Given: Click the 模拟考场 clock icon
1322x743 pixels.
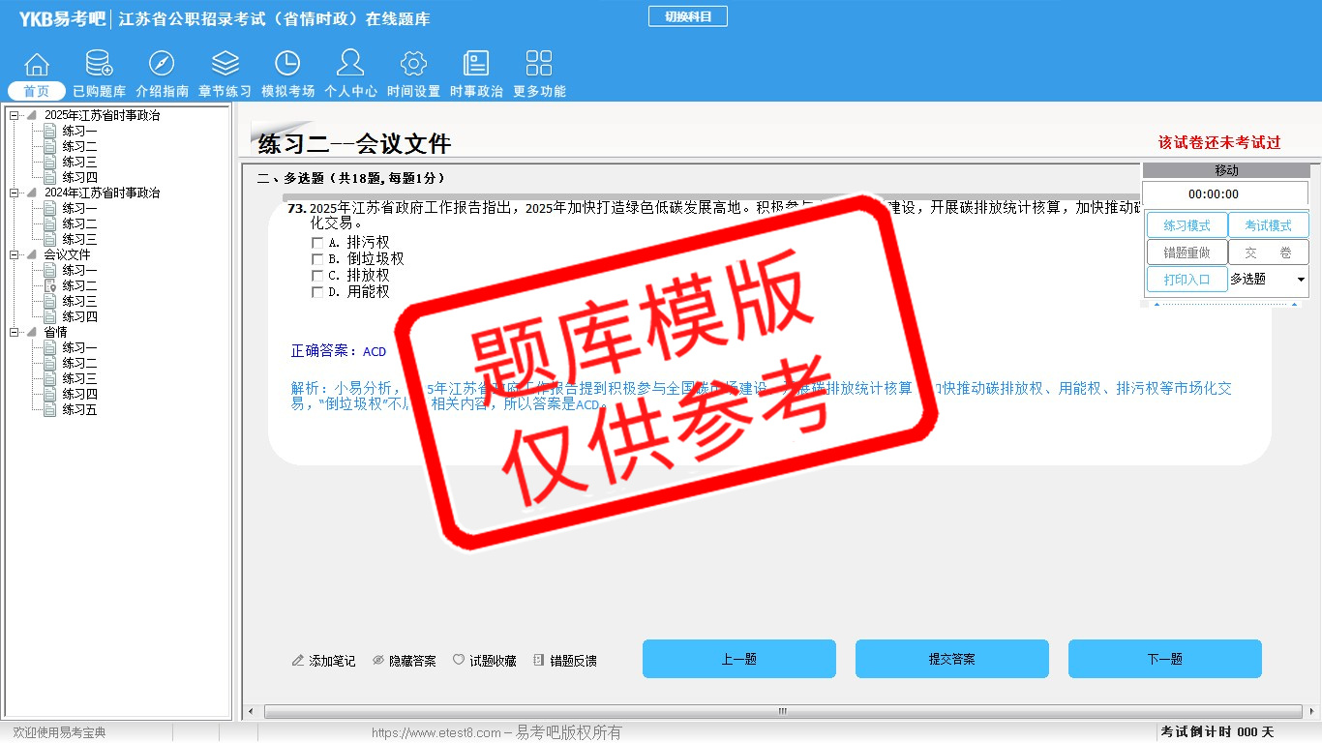Looking at the screenshot, I should 287,64.
